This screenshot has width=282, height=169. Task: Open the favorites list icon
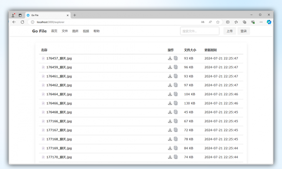pyautogui.click(x=236, y=22)
